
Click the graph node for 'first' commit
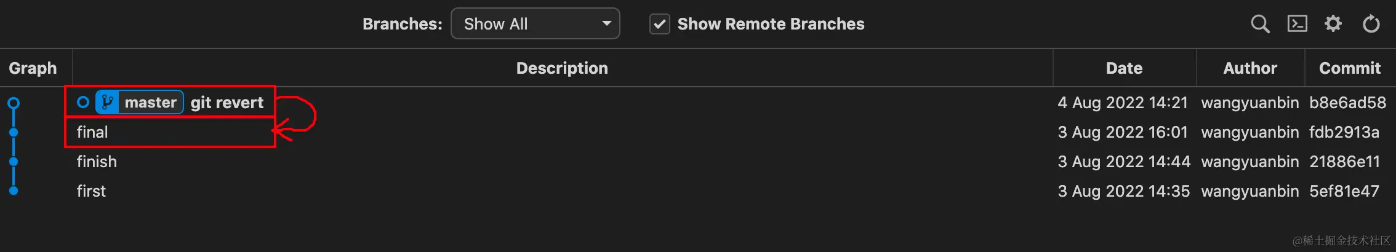pos(14,191)
